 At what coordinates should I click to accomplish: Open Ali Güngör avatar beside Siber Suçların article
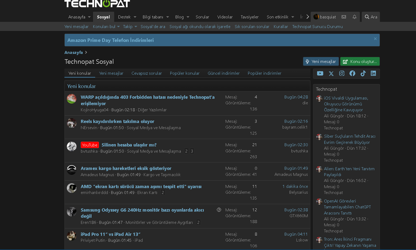[319, 137]
